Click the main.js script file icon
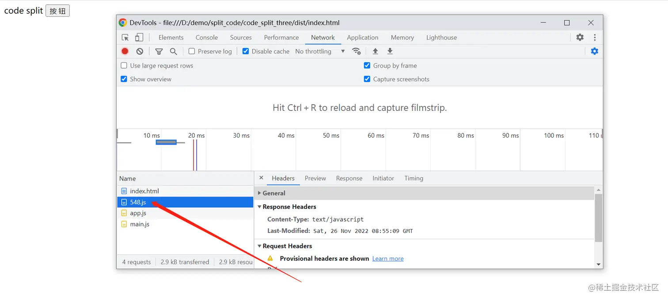The height and width of the screenshot is (301, 668). pos(124,224)
